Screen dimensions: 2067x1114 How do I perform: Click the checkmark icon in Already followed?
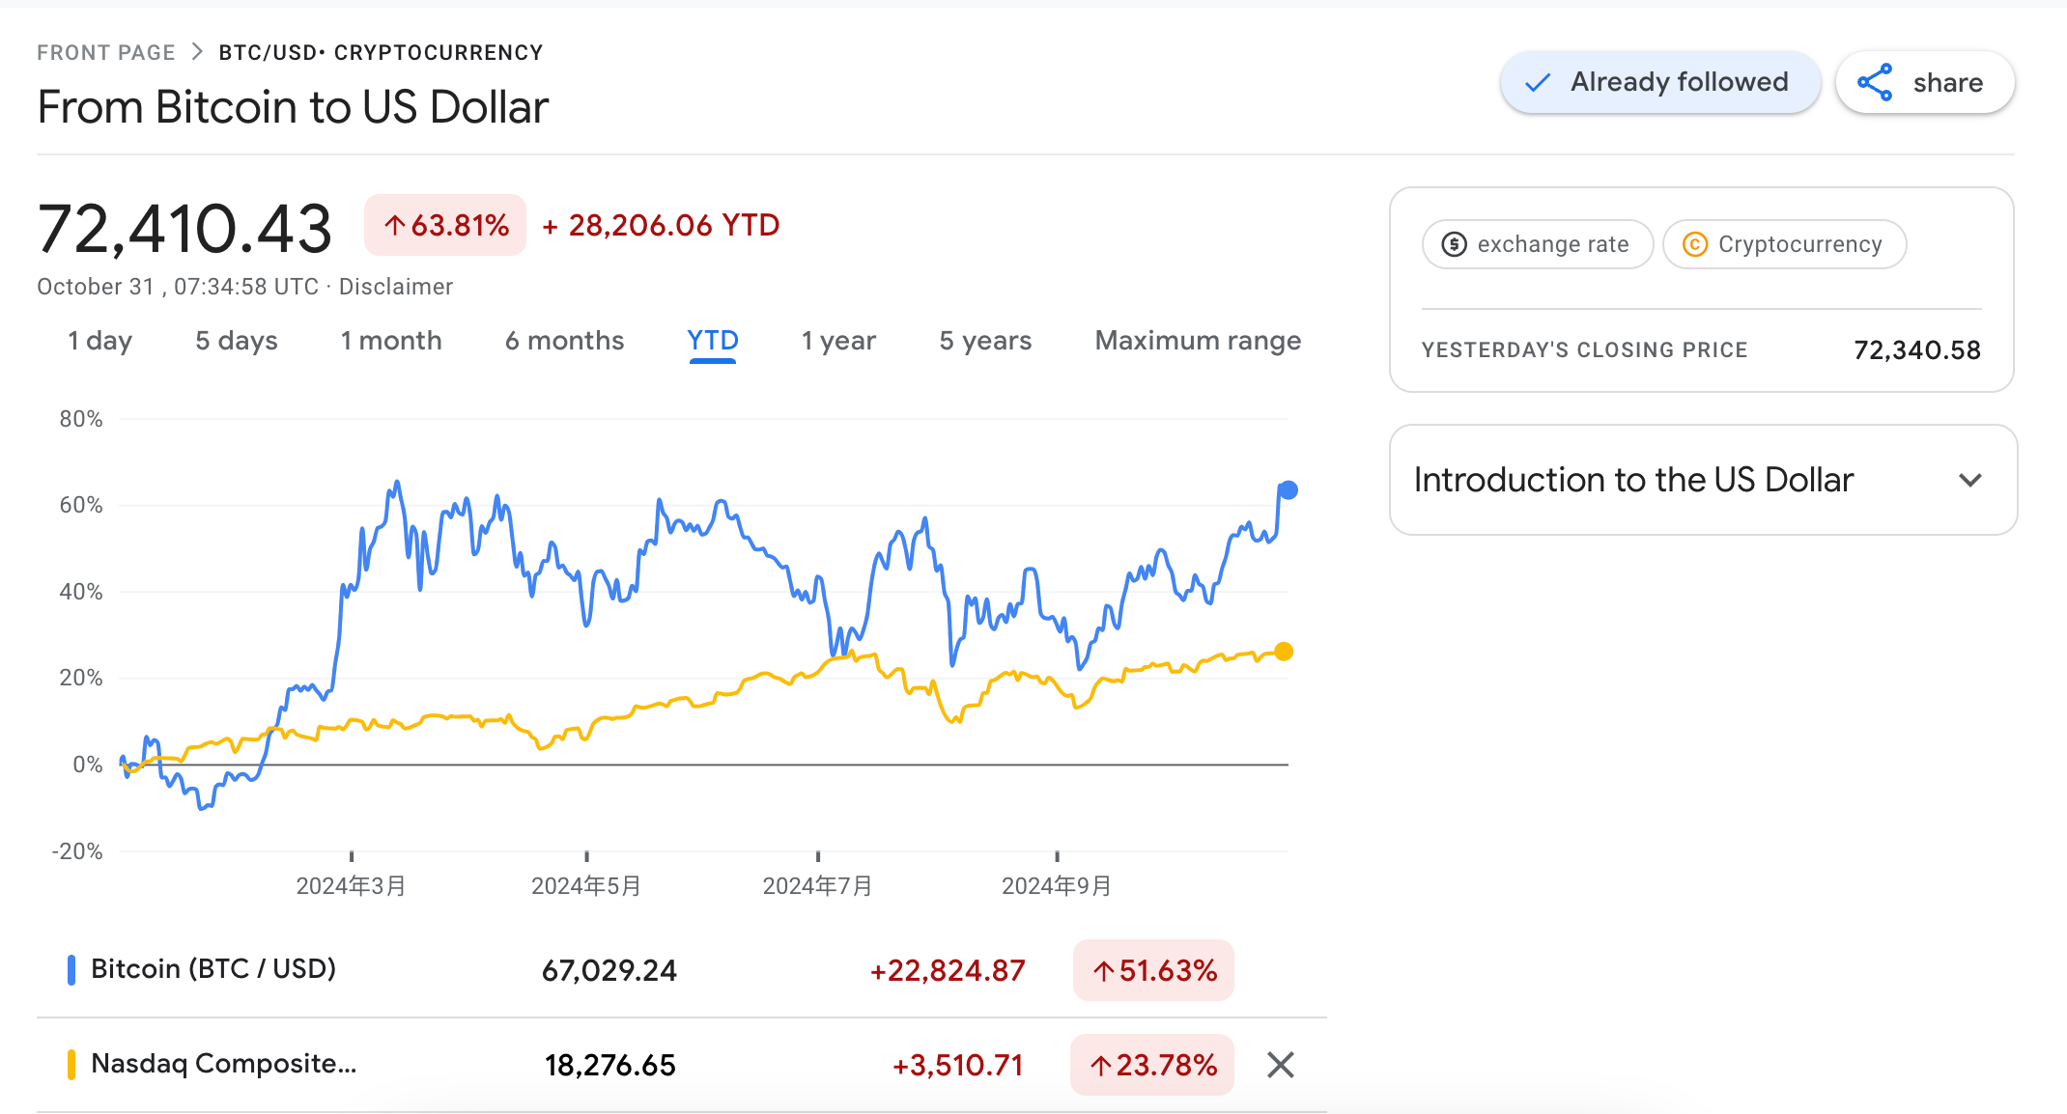(x=1538, y=83)
